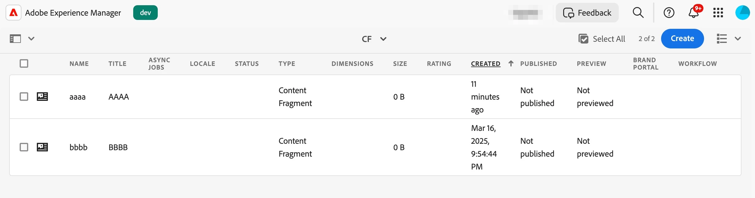Click the Adobe logo icon
This screenshot has width=755, height=198.
pos(14,13)
